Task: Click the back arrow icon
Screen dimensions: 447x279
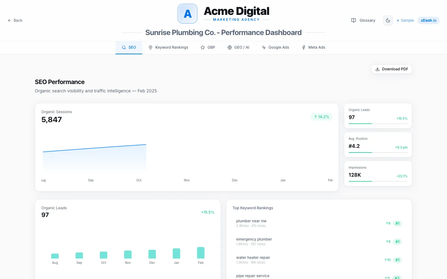Action: (10, 20)
